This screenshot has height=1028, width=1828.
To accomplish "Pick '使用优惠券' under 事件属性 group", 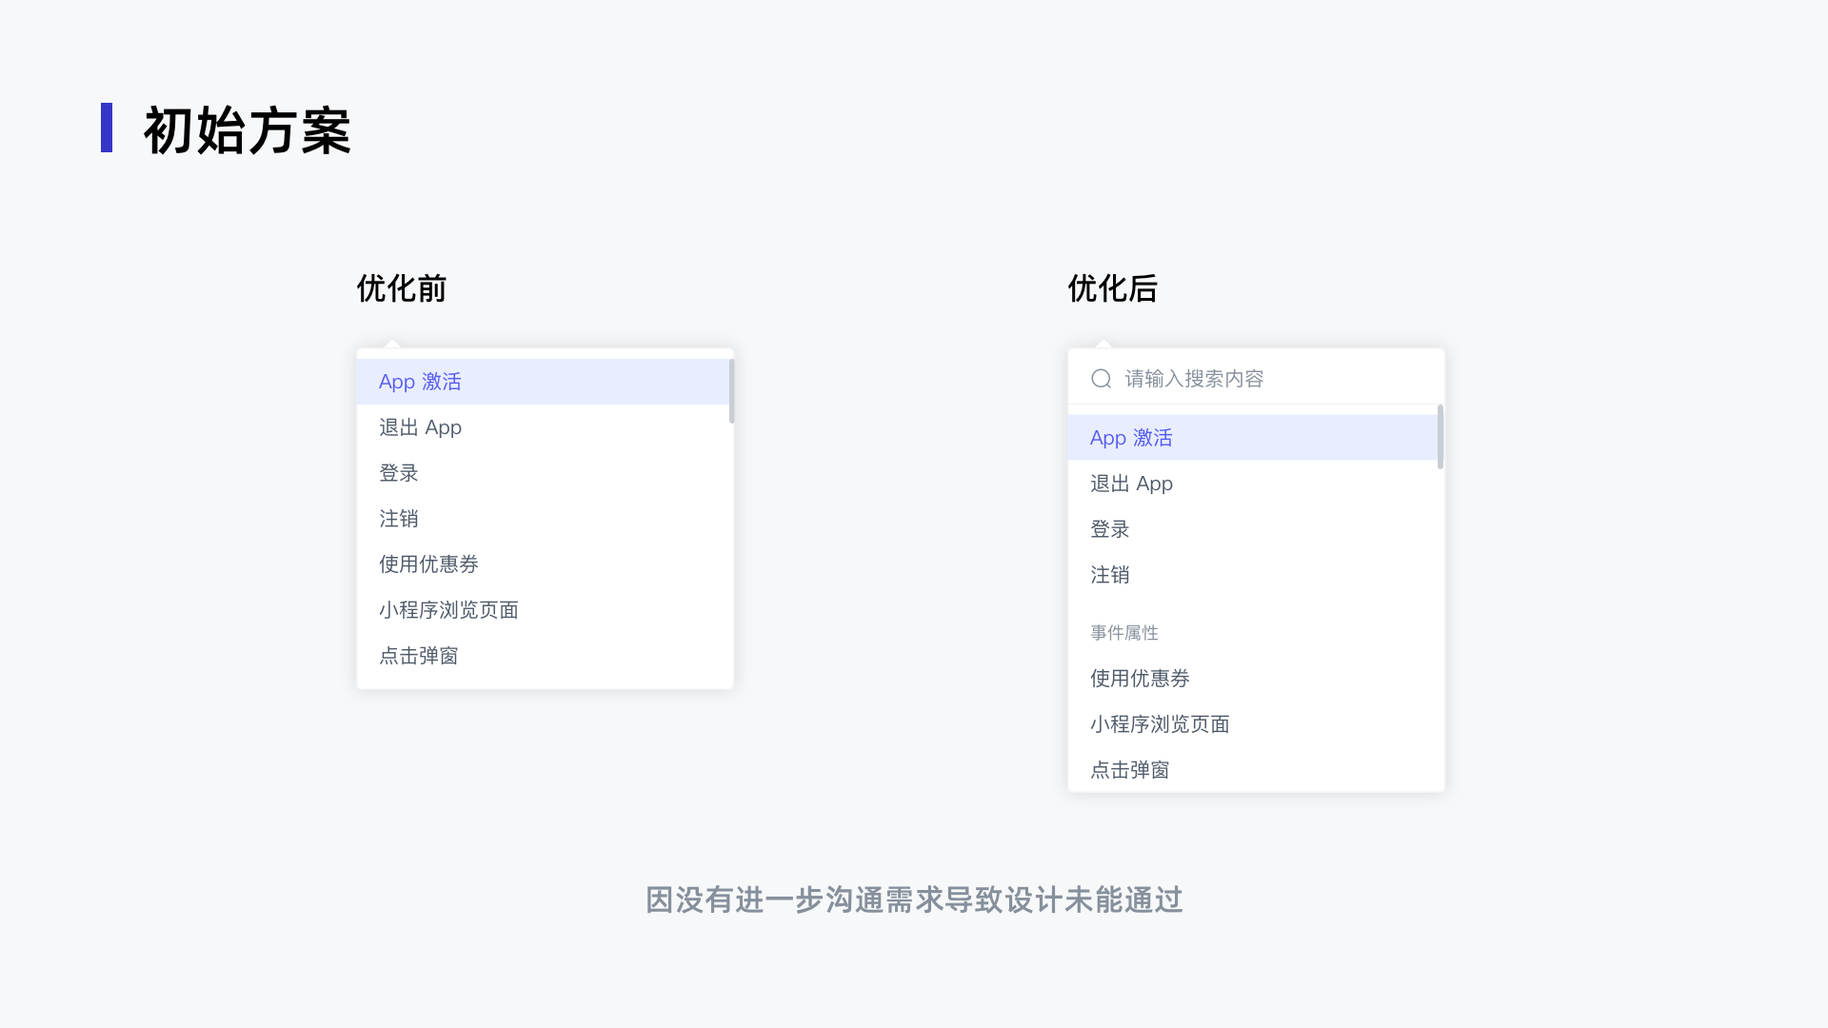I will tap(1140, 679).
